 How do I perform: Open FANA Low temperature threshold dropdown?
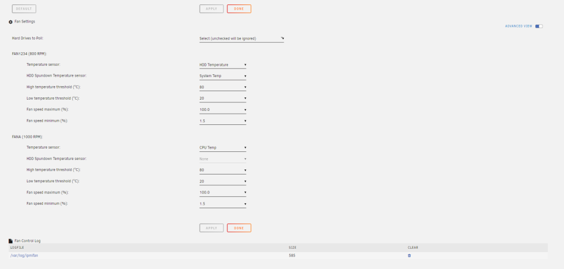click(223, 181)
